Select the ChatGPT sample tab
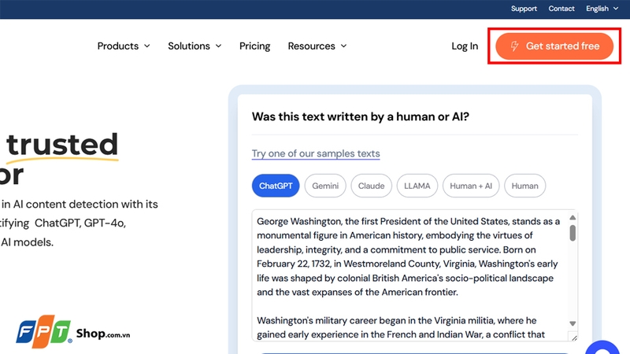The height and width of the screenshot is (354, 630). [x=276, y=186]
